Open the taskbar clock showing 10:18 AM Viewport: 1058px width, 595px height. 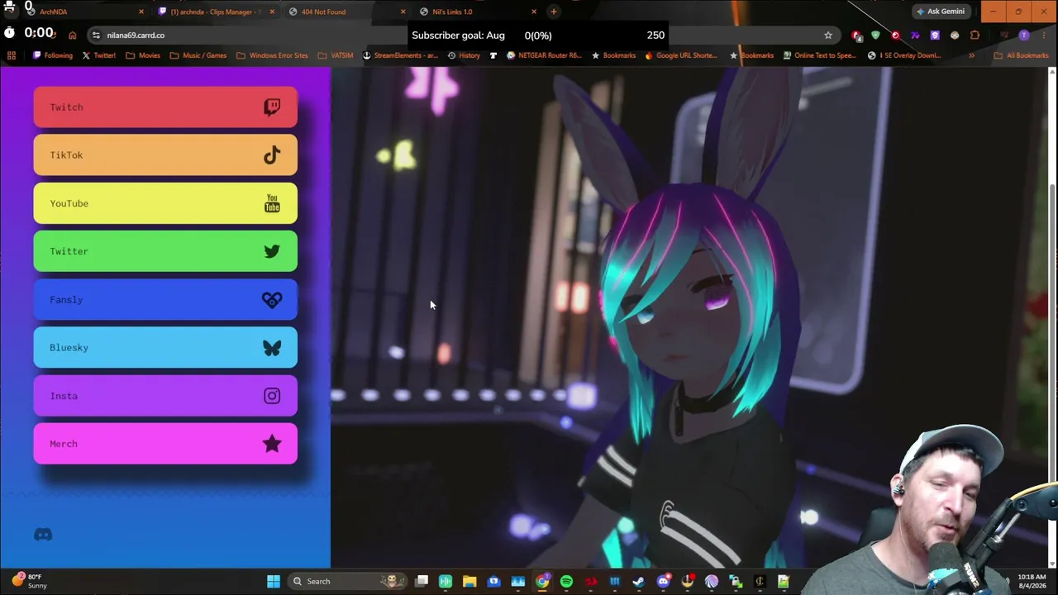click(1032, 581)
